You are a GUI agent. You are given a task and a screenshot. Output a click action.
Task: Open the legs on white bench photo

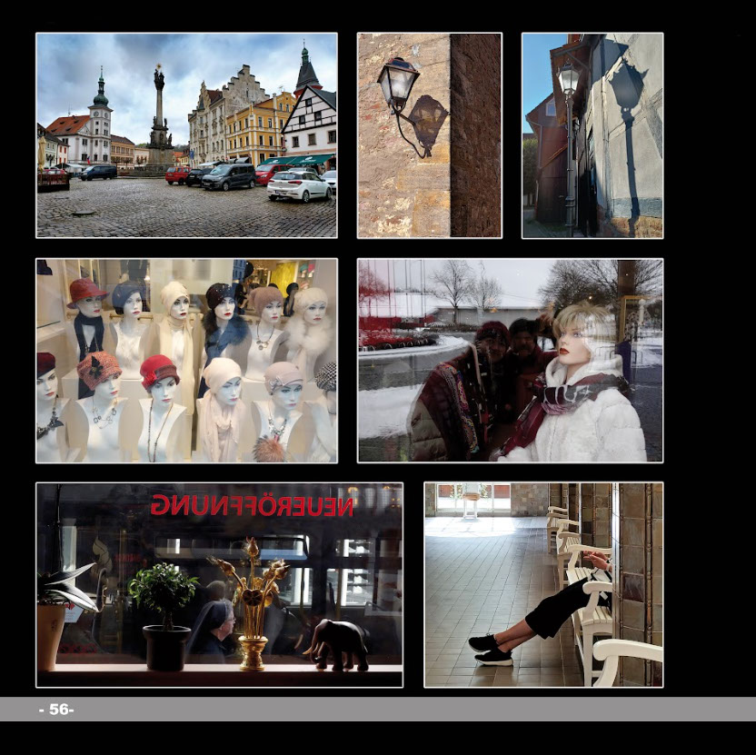[x=544, y=585]
